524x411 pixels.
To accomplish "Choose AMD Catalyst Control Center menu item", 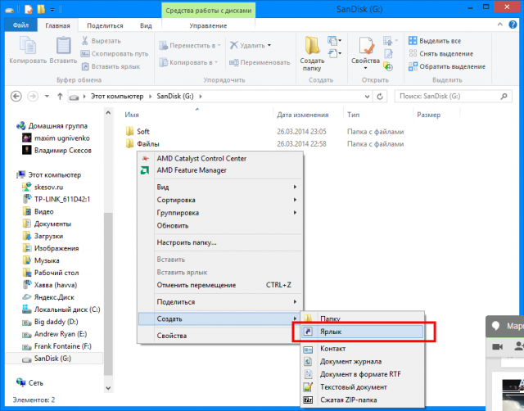I will [x=220, y=158].
